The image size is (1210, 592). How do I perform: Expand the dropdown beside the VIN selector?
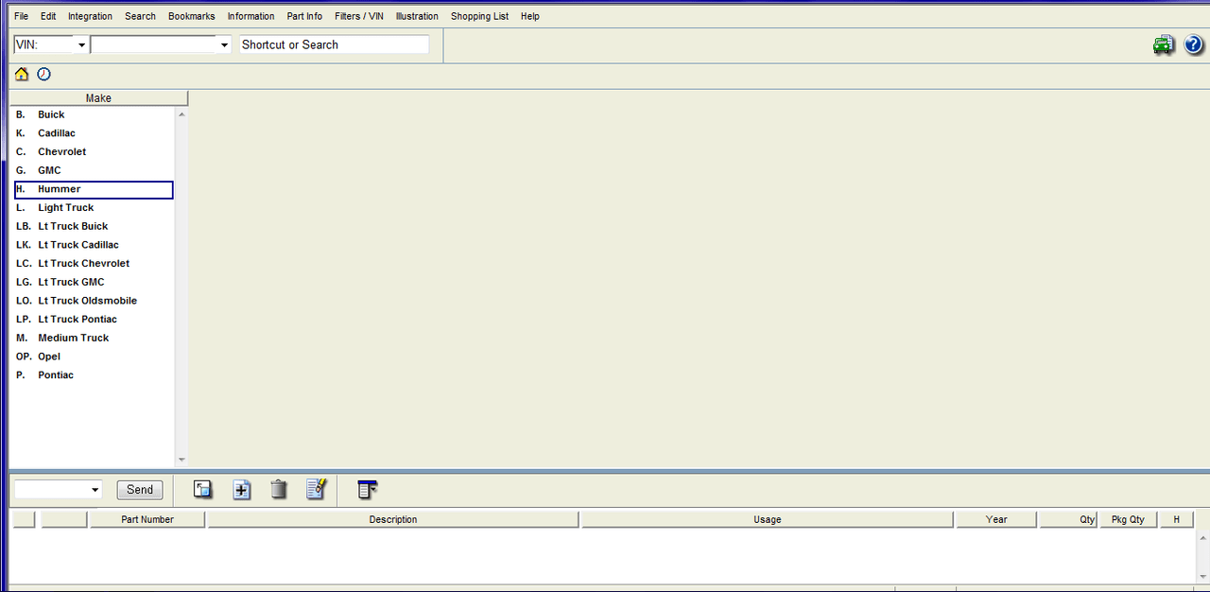point(224,45)
